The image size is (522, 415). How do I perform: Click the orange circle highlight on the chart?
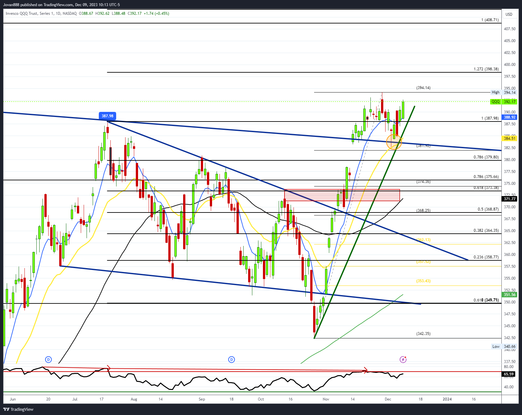point(394,142)
